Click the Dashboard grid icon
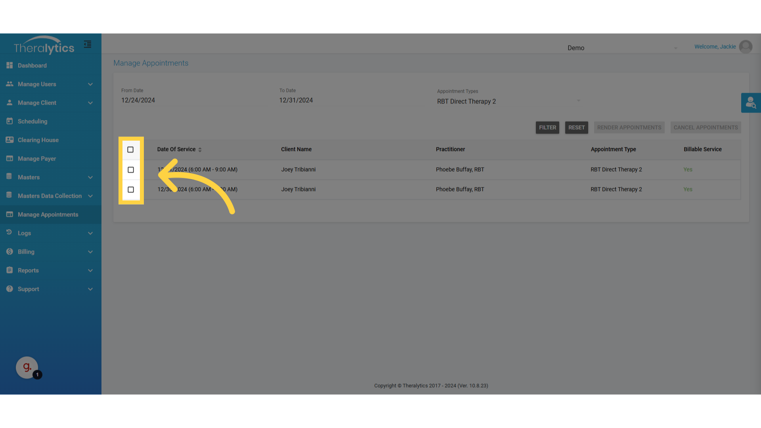 click(x=10, y=65)
